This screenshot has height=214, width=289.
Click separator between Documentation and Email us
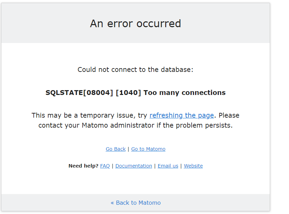click(155, 166)
